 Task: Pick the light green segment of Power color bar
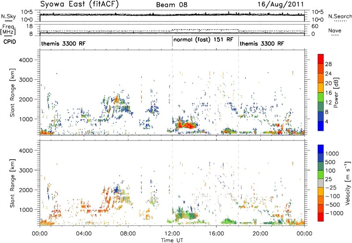pyautogui.click(x=321, y=97)
